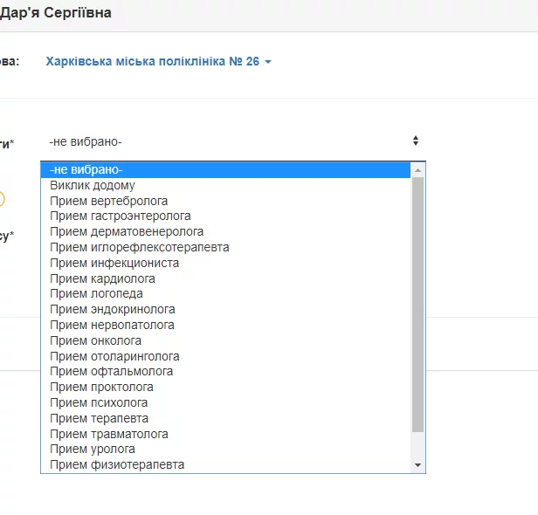Select Прием невропатолога option
This screenshot has height=515, width=538.
click(x=113, y=325)
